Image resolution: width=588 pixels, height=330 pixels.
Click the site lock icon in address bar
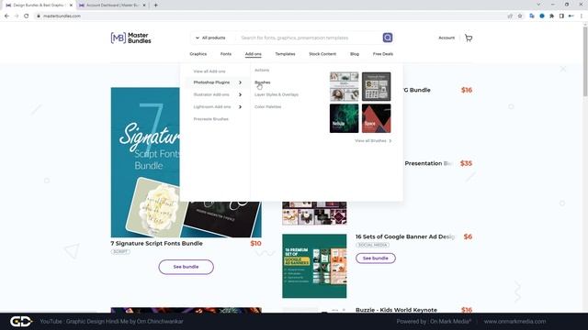tap(39, 16)
